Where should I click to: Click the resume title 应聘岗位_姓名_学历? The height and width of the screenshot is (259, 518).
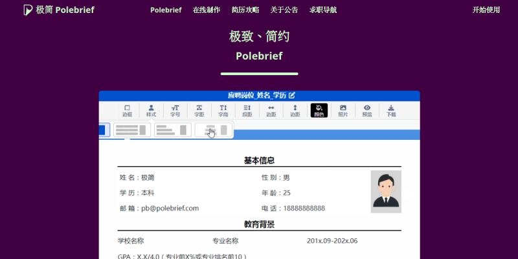[x=257, y=95]
